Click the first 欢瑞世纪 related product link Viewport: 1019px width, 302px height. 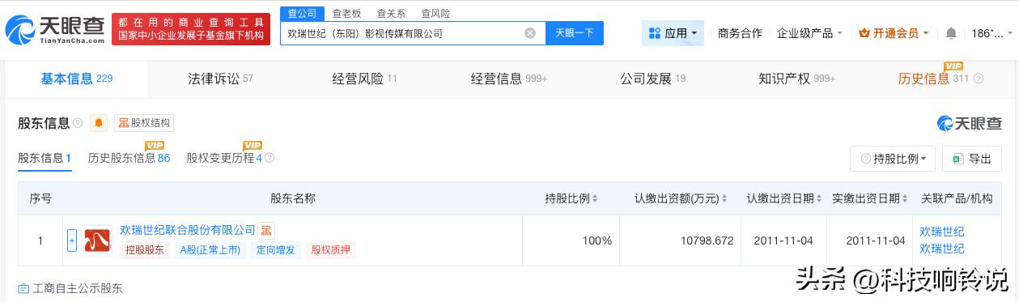pos(942,232)
